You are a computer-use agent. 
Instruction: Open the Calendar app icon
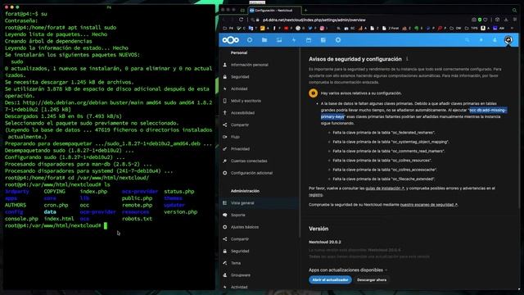click(x=309, y=40)
